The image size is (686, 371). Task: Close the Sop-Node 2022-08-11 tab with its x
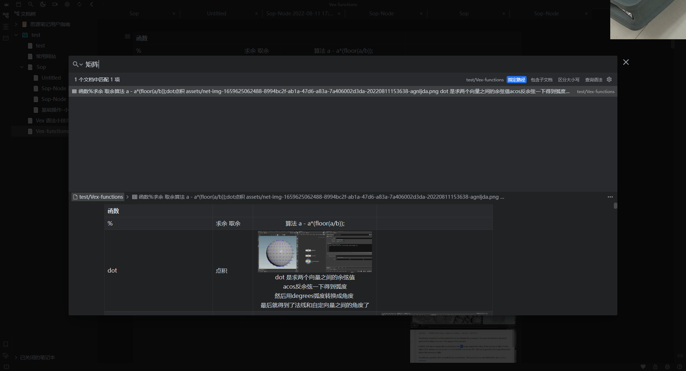[339, 14]
